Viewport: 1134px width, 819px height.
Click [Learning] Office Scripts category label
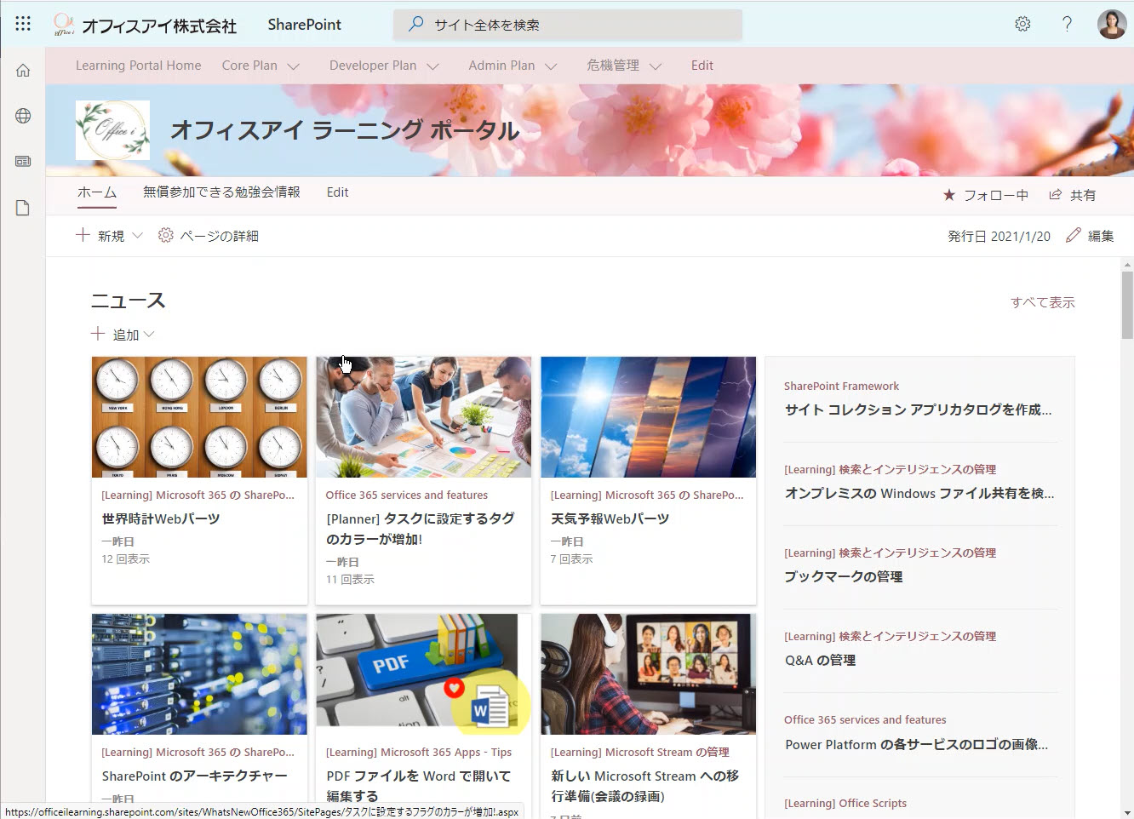coord(845,803)
